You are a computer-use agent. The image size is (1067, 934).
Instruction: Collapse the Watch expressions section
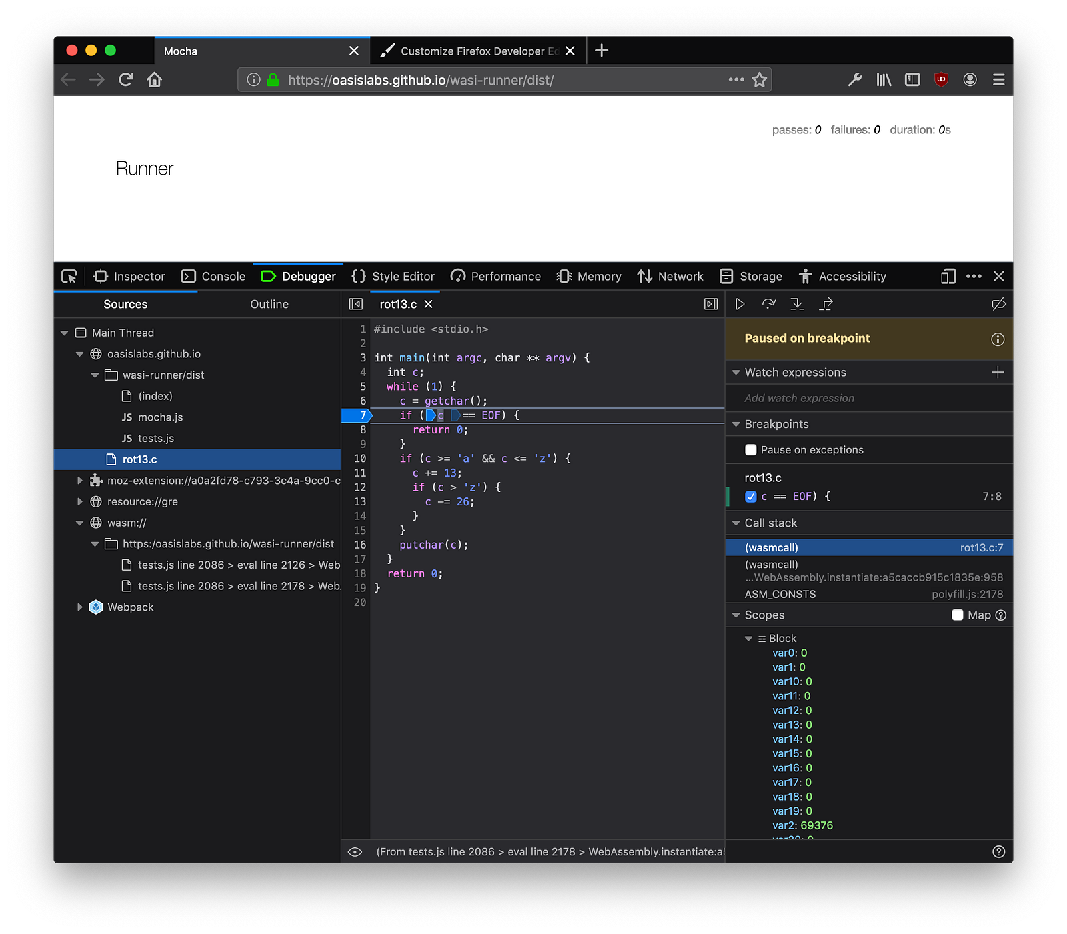coord(736,373)
